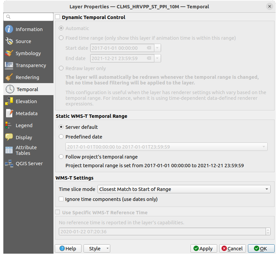Select the Source settings icon
This screenshot has height=257, width=279.
pos(9,41)
